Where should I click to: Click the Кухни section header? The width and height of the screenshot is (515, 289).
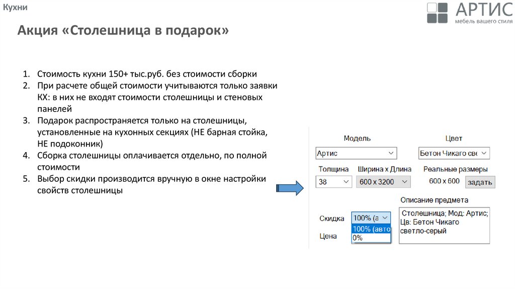[15, 8]
